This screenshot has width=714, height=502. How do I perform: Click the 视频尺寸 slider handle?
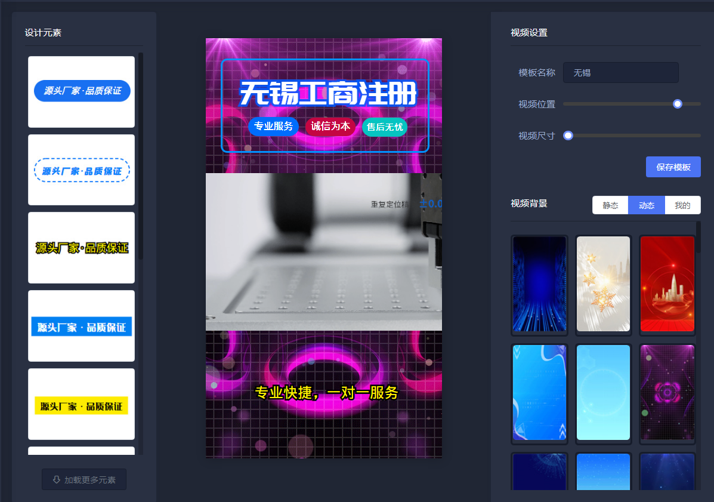point(568,135)
